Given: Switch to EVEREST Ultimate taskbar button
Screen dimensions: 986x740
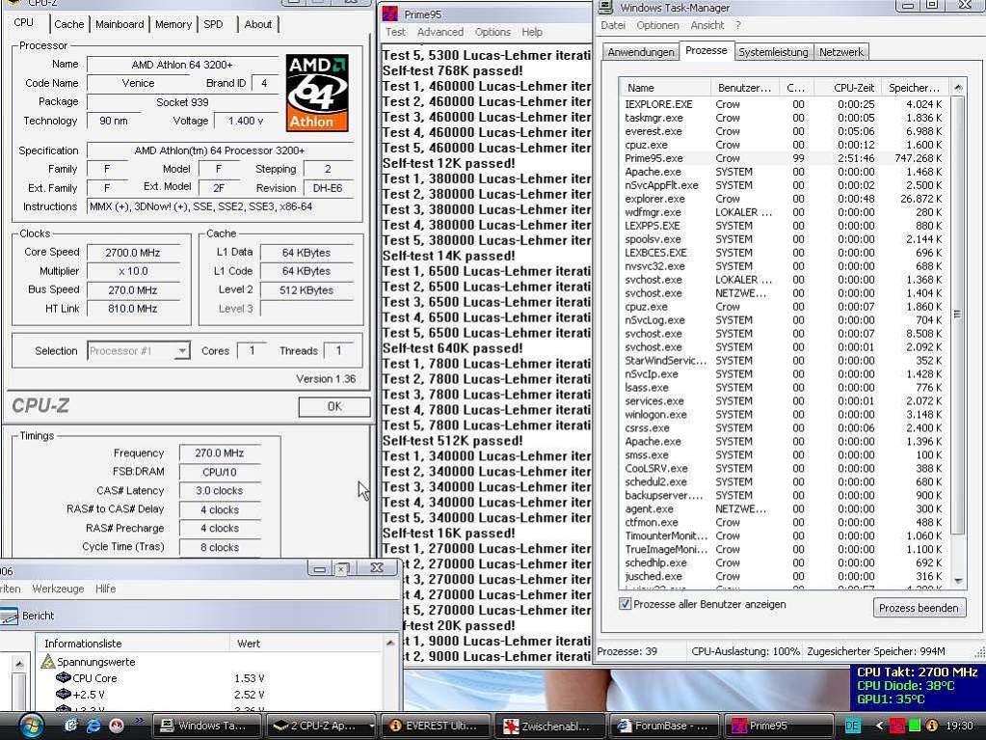Looking at the screenshot, I should [435, 726].
